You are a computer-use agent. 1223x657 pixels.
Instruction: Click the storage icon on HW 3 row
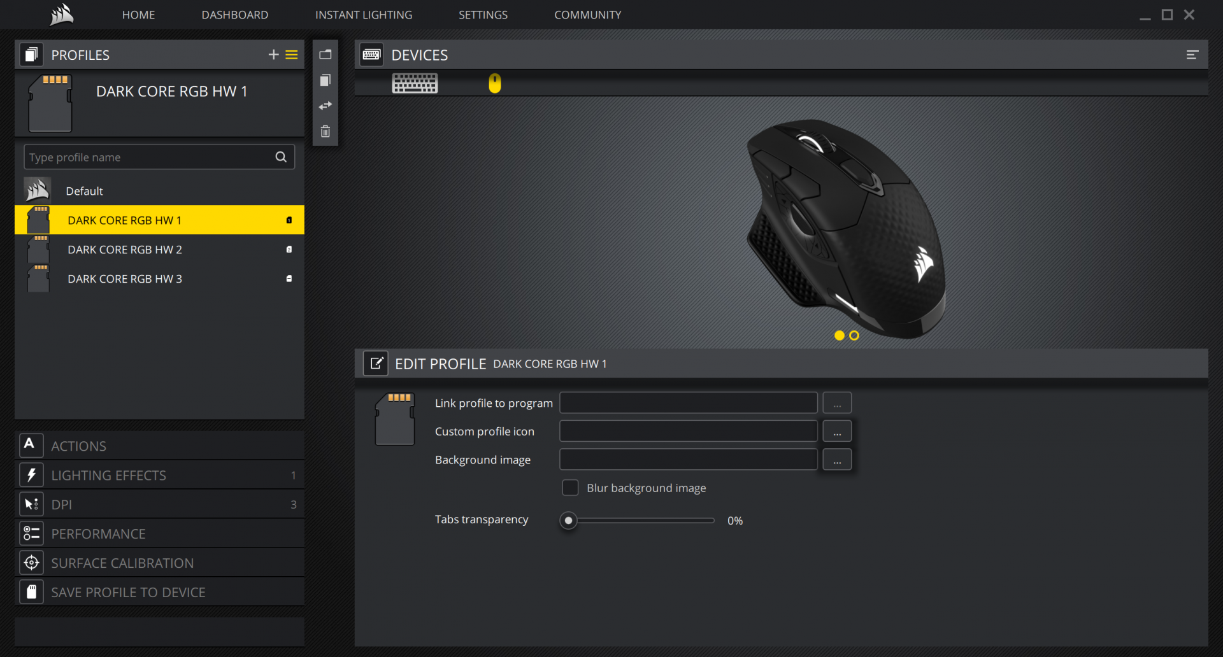click(289, 279)
